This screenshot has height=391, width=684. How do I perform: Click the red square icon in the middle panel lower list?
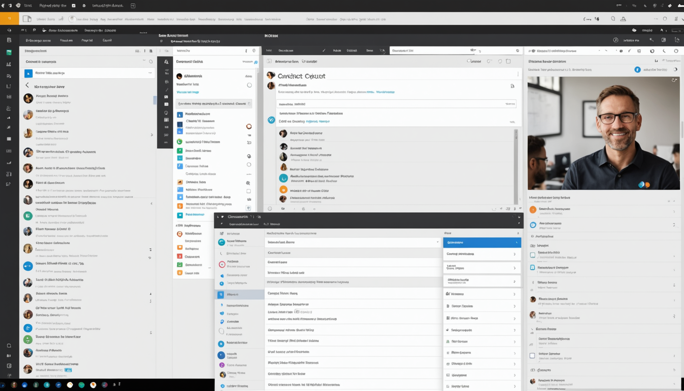click(x=180, y=256)
